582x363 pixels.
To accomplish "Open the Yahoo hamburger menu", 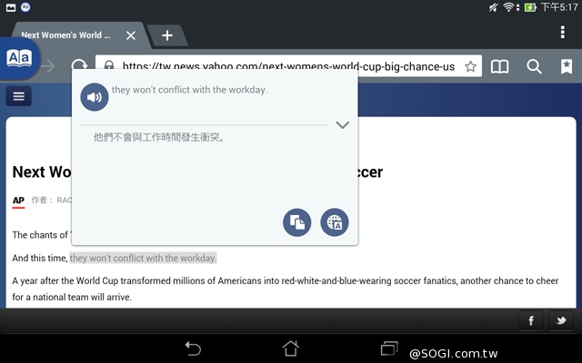I will (x=18, y=96).
